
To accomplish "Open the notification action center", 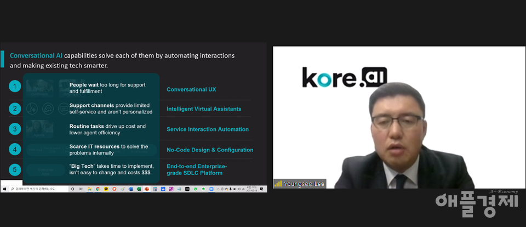I will pyautogui.click(x=261, y=189).
